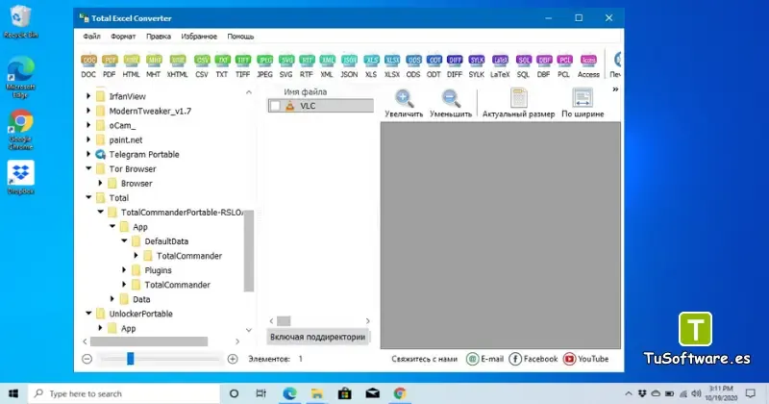Image resolution: width=769 pixels, height=404 pixels.
Task: Show hidden toolbar items chevron
Action: [615, 89]
